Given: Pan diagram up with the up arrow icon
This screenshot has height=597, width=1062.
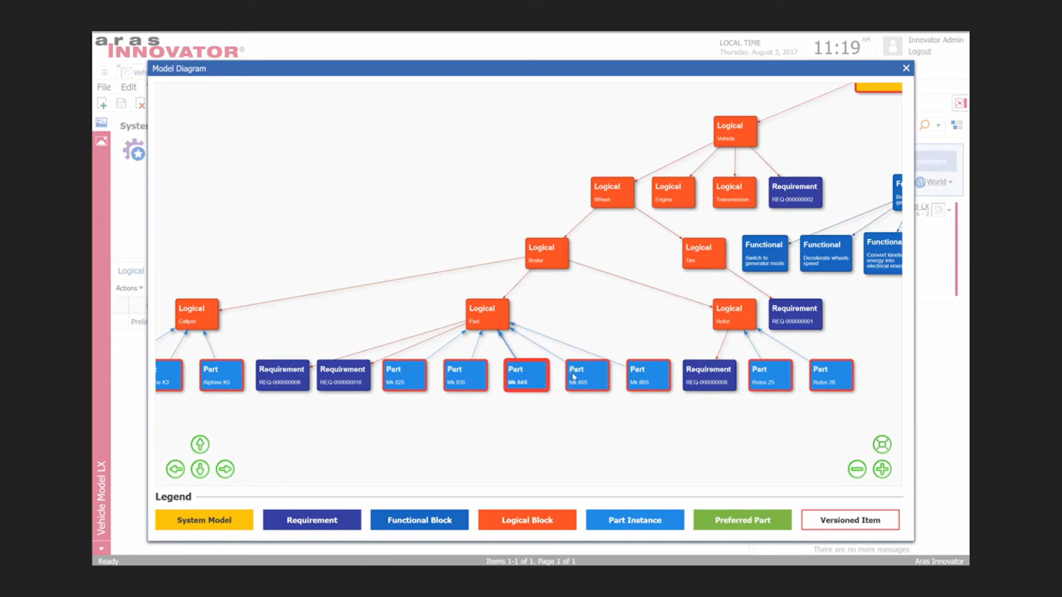Looking at the screenshot, I should click(200, 444).
